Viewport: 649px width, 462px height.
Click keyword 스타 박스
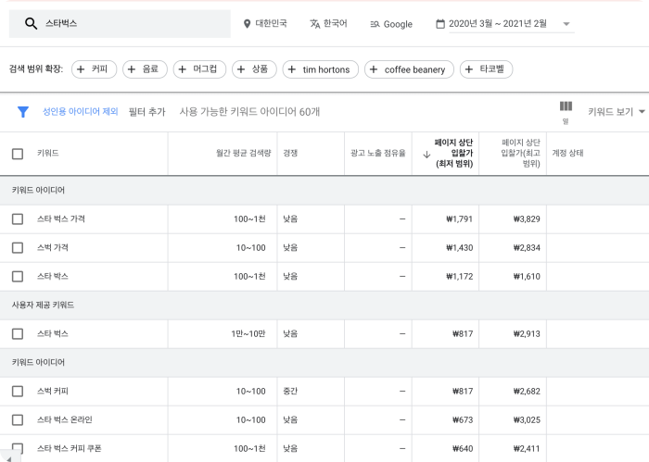click(53, 276)
